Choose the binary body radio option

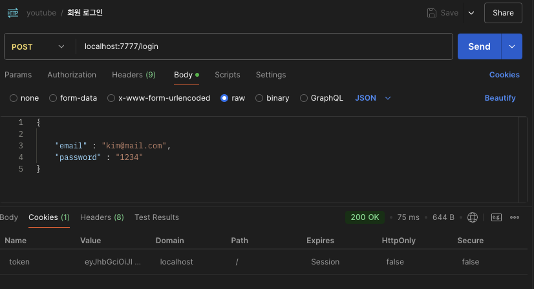pos(259,98)
